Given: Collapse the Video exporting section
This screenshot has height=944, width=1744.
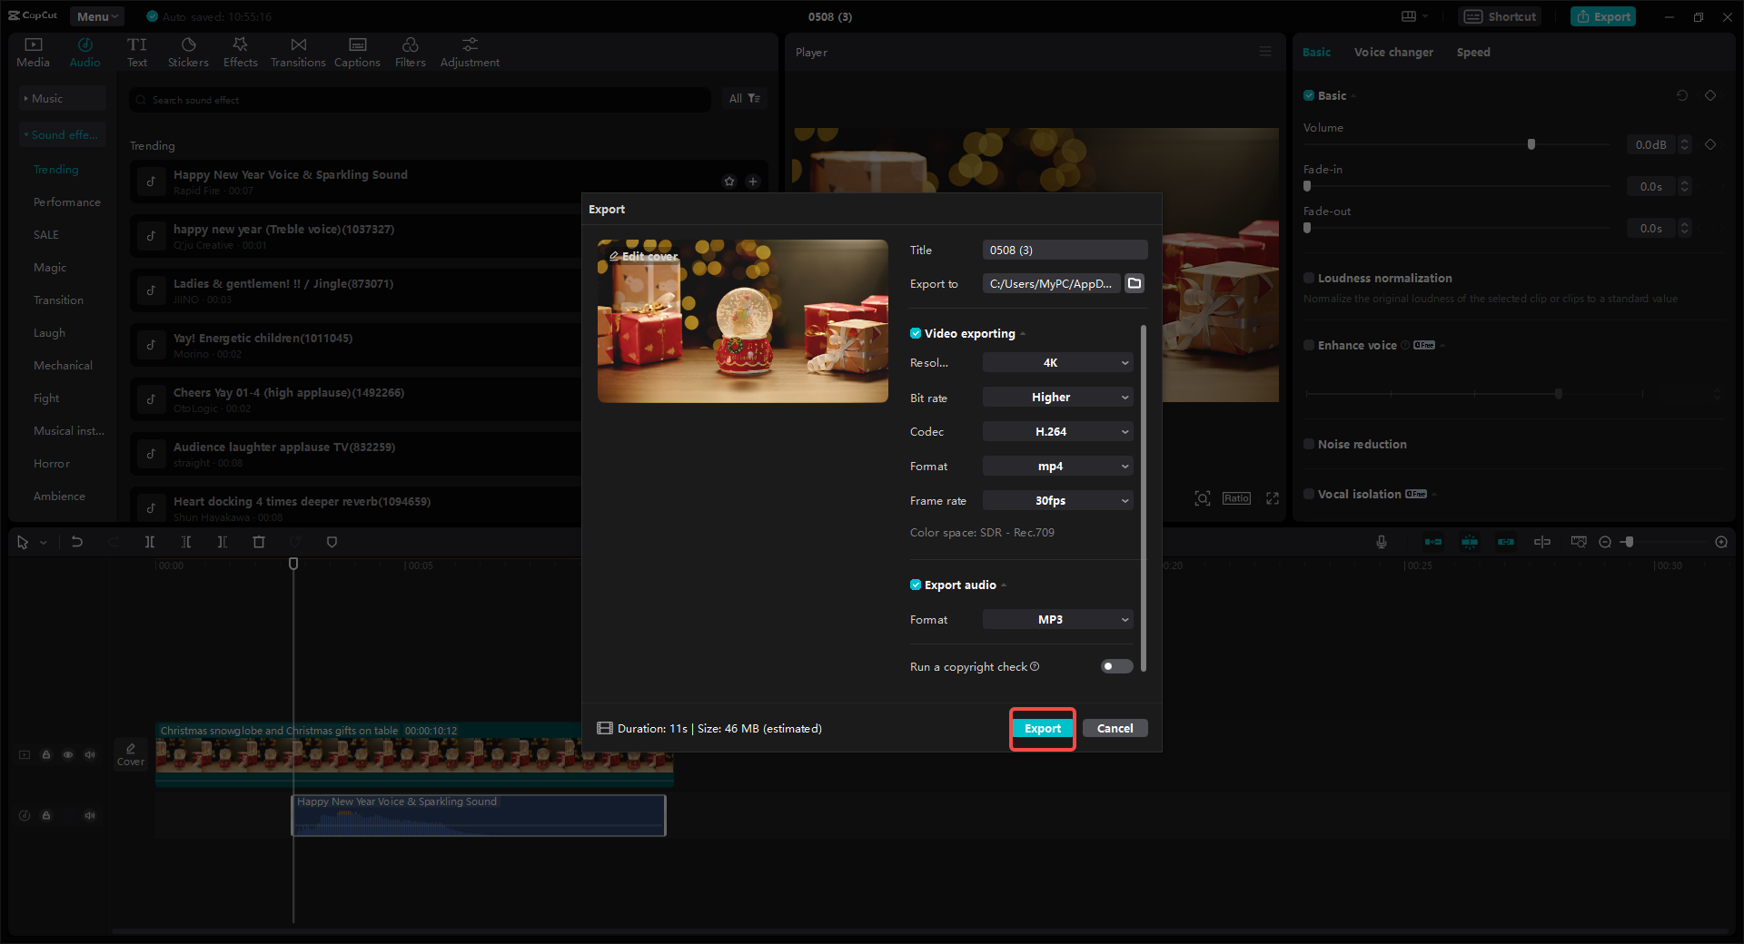Looking at the screenshot, I should tap(1024, 333).
